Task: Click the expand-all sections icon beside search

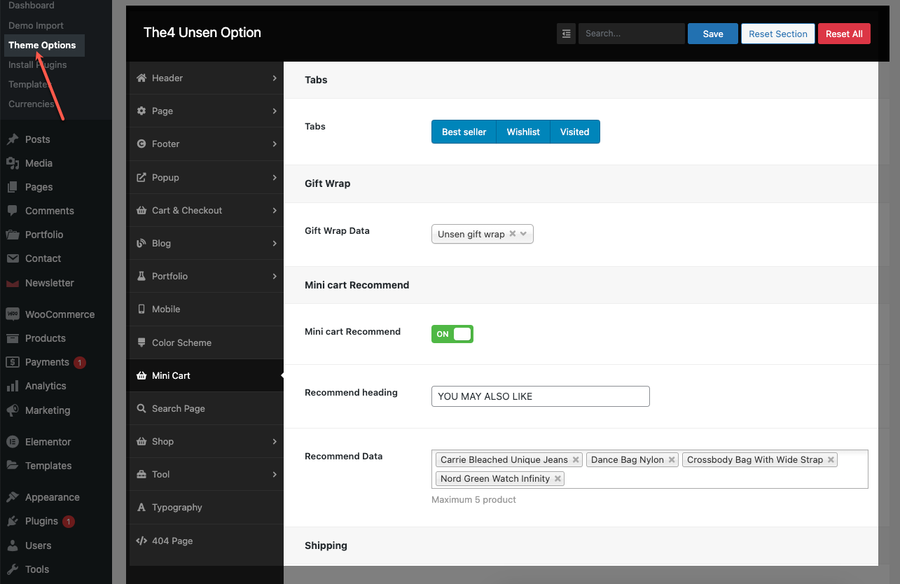Action: [566, 34]
